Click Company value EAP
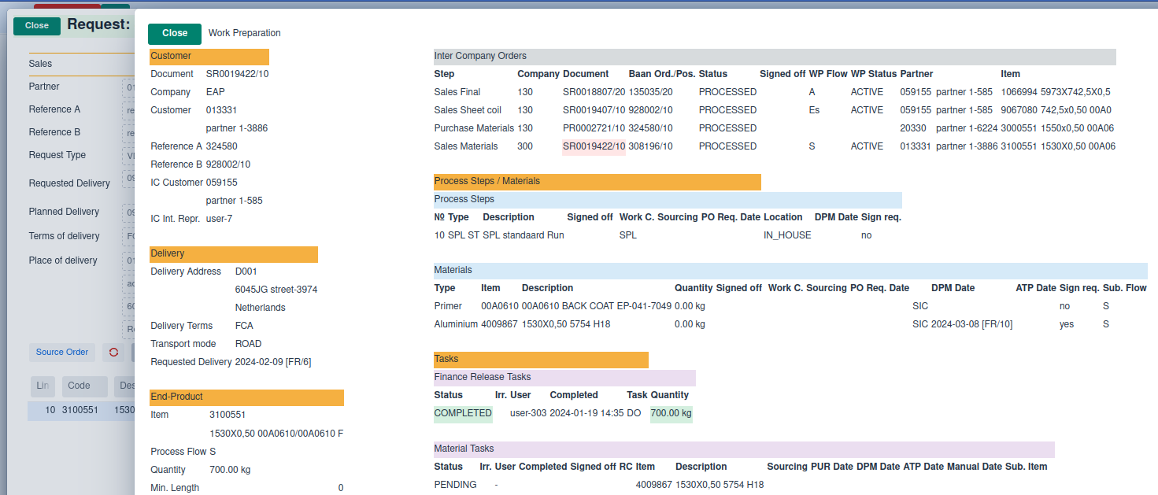Viewport: 1158px width, 495px height. pos(216,92)
